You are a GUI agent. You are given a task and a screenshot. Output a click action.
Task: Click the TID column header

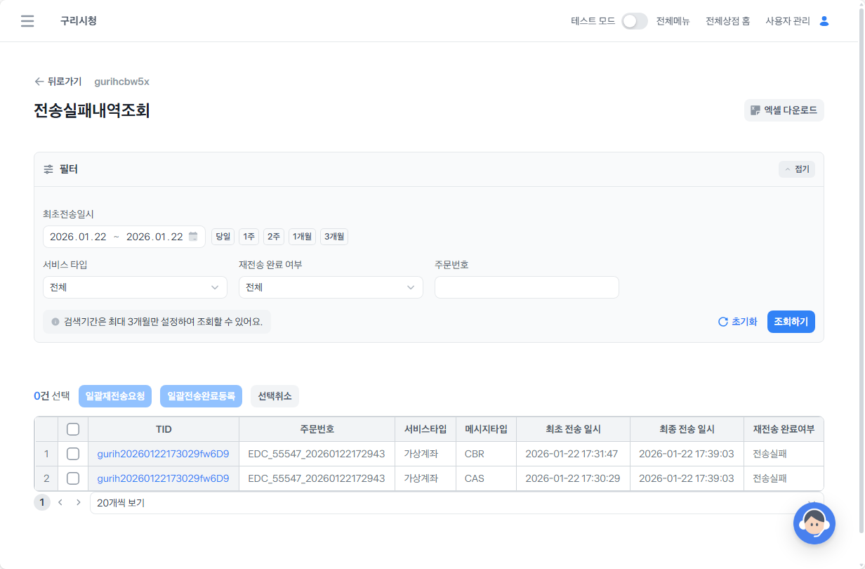164,429
